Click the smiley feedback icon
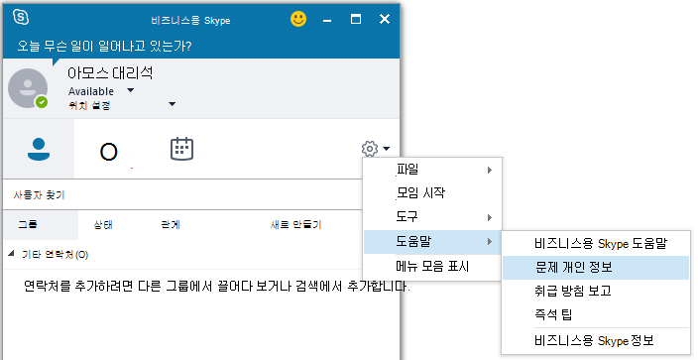This screenshot has height=360, width=698. tap(298, 19)
